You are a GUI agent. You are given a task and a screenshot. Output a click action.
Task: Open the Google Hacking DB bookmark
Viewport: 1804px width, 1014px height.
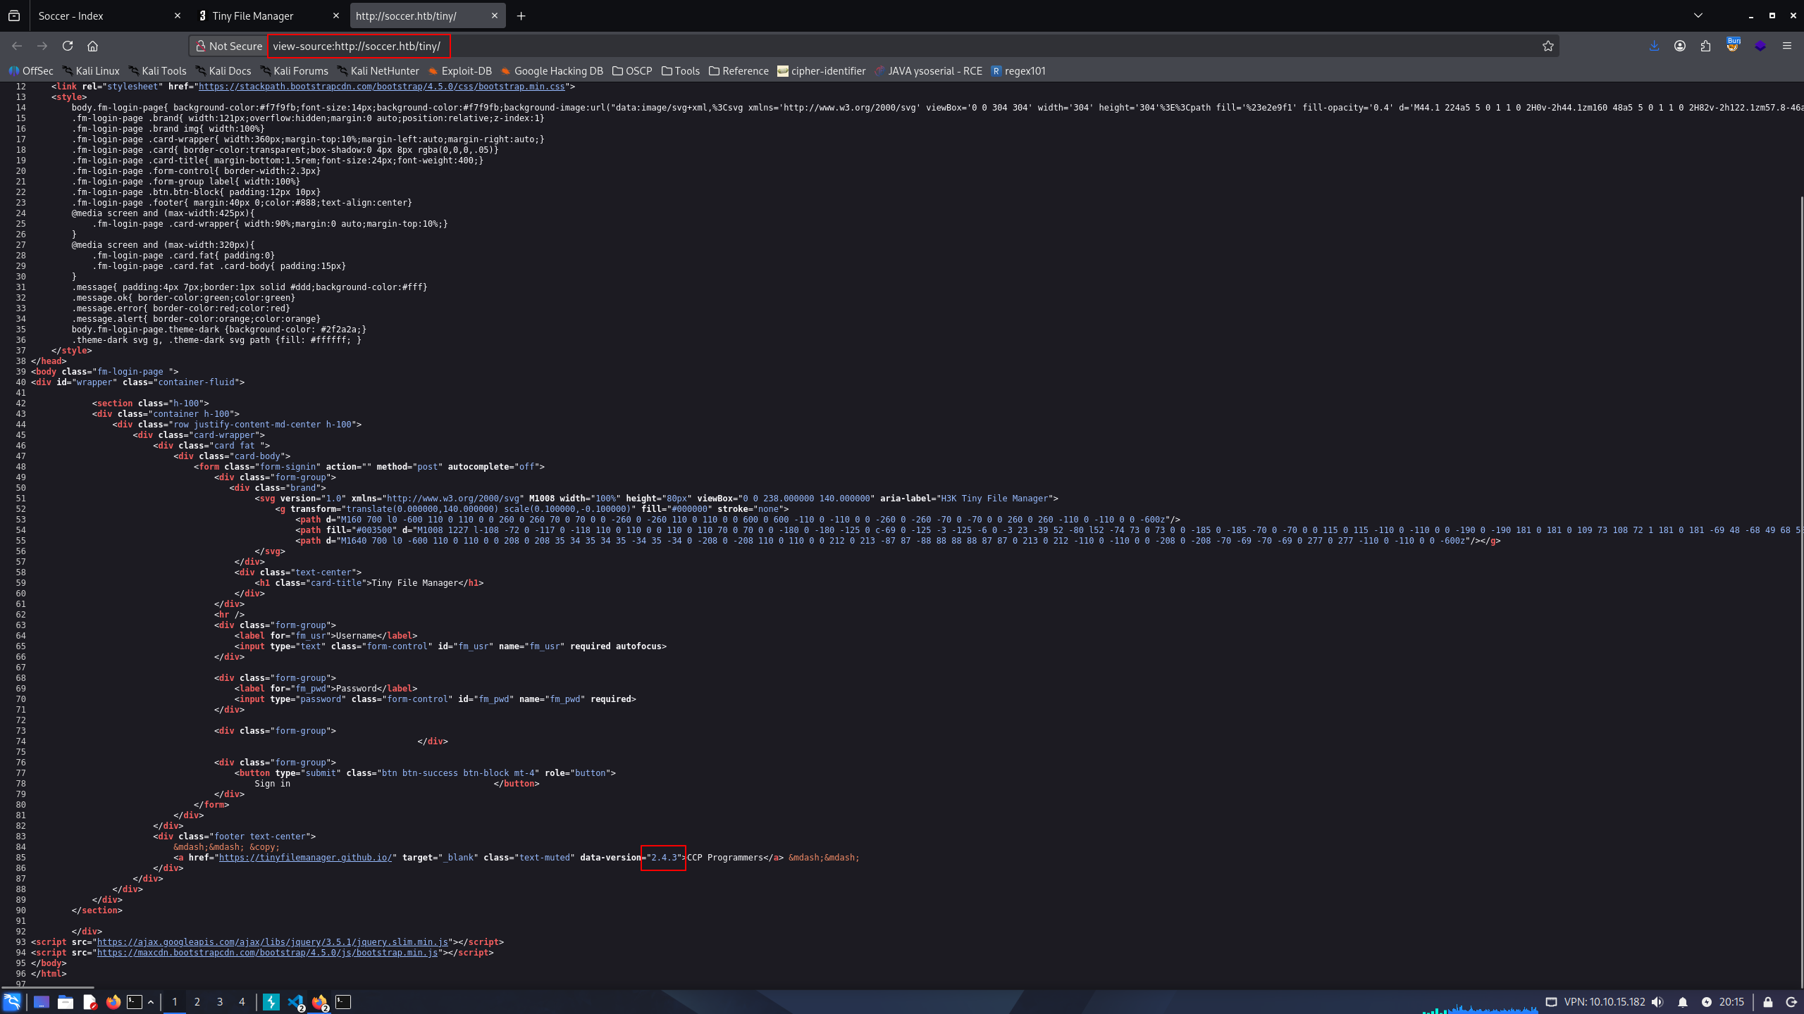point(552,71)
